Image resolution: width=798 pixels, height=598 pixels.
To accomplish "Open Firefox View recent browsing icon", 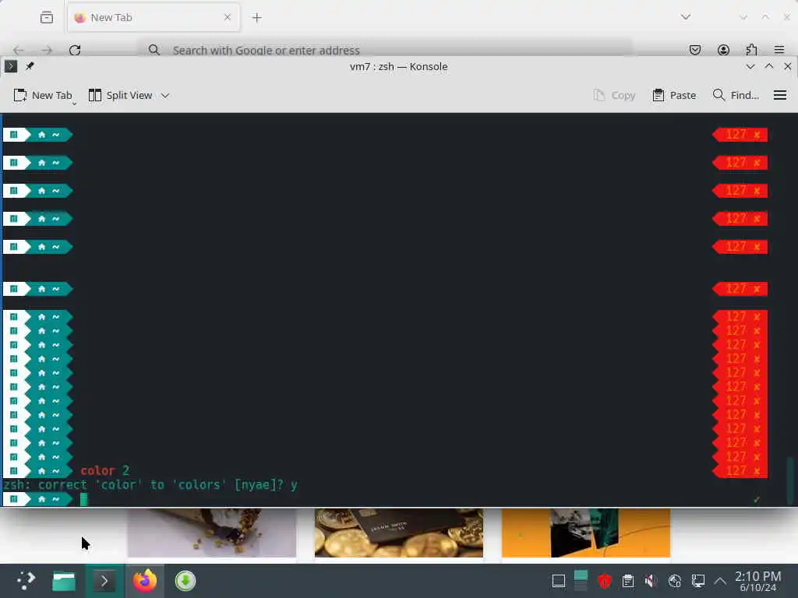I will pyautogui.click(x=47, y=17).
